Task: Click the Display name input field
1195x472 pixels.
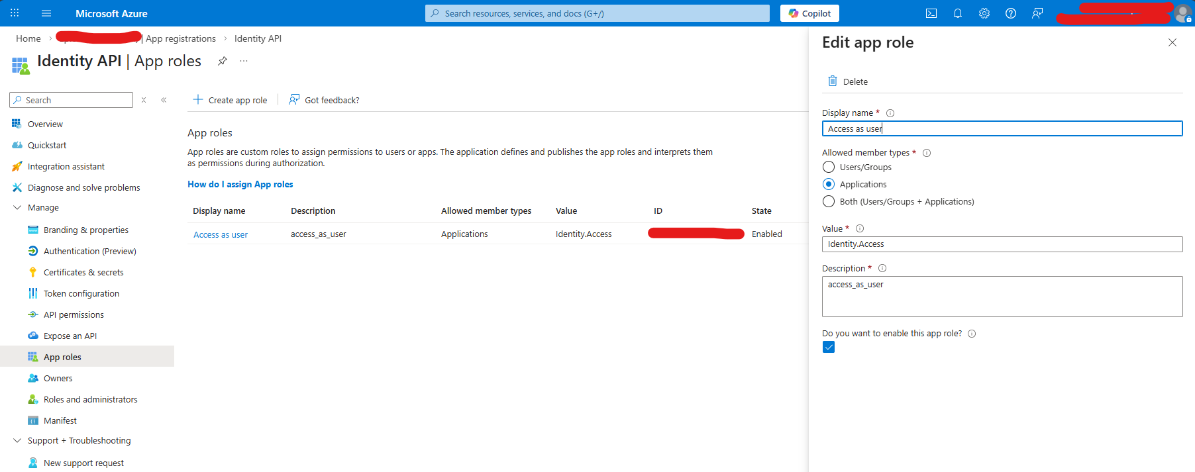Action: click(x=1002, y=128)
